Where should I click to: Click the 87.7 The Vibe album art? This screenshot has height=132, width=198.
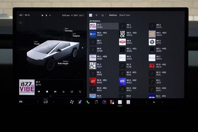27,87
